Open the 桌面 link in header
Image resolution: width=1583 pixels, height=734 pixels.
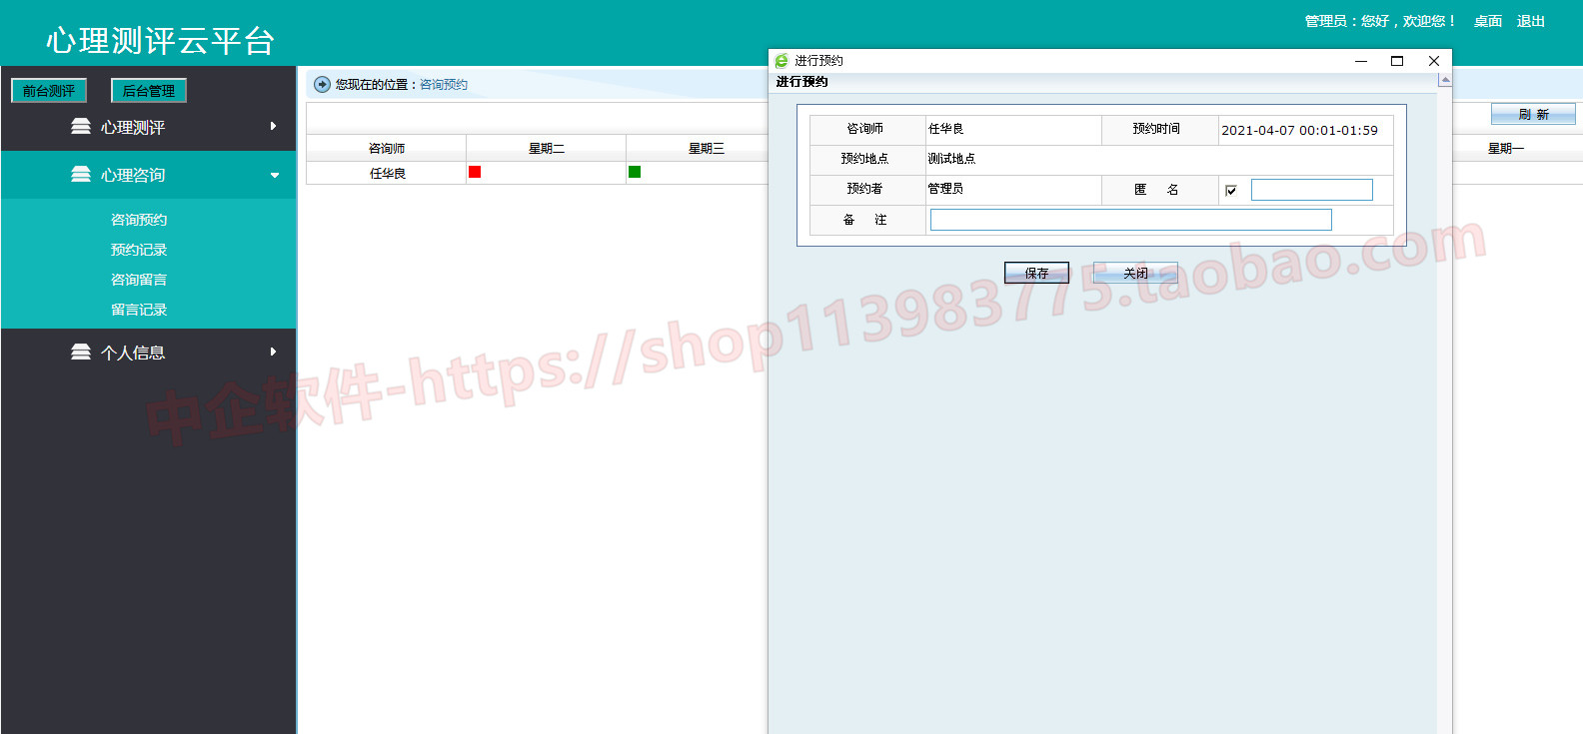1488,21
